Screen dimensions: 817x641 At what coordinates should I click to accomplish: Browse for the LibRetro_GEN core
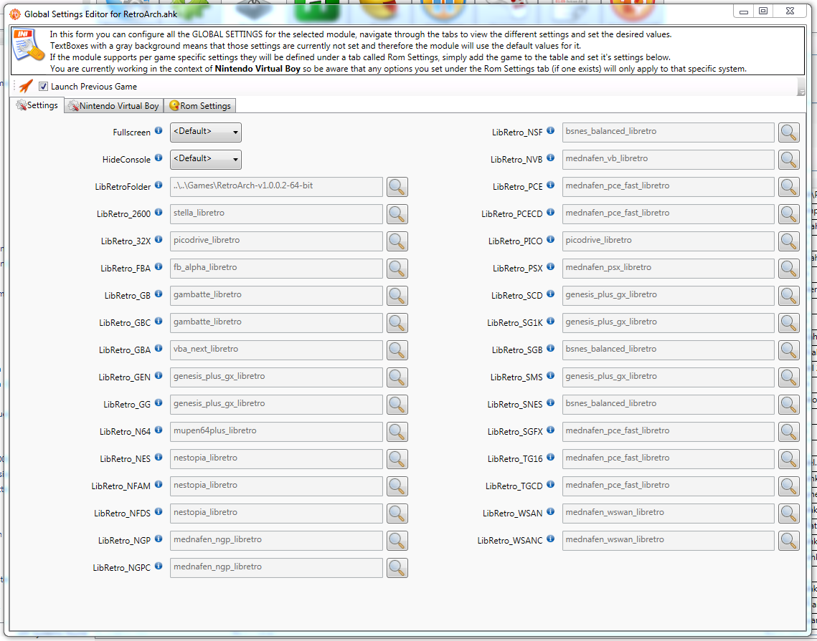[x=397, y=377]
